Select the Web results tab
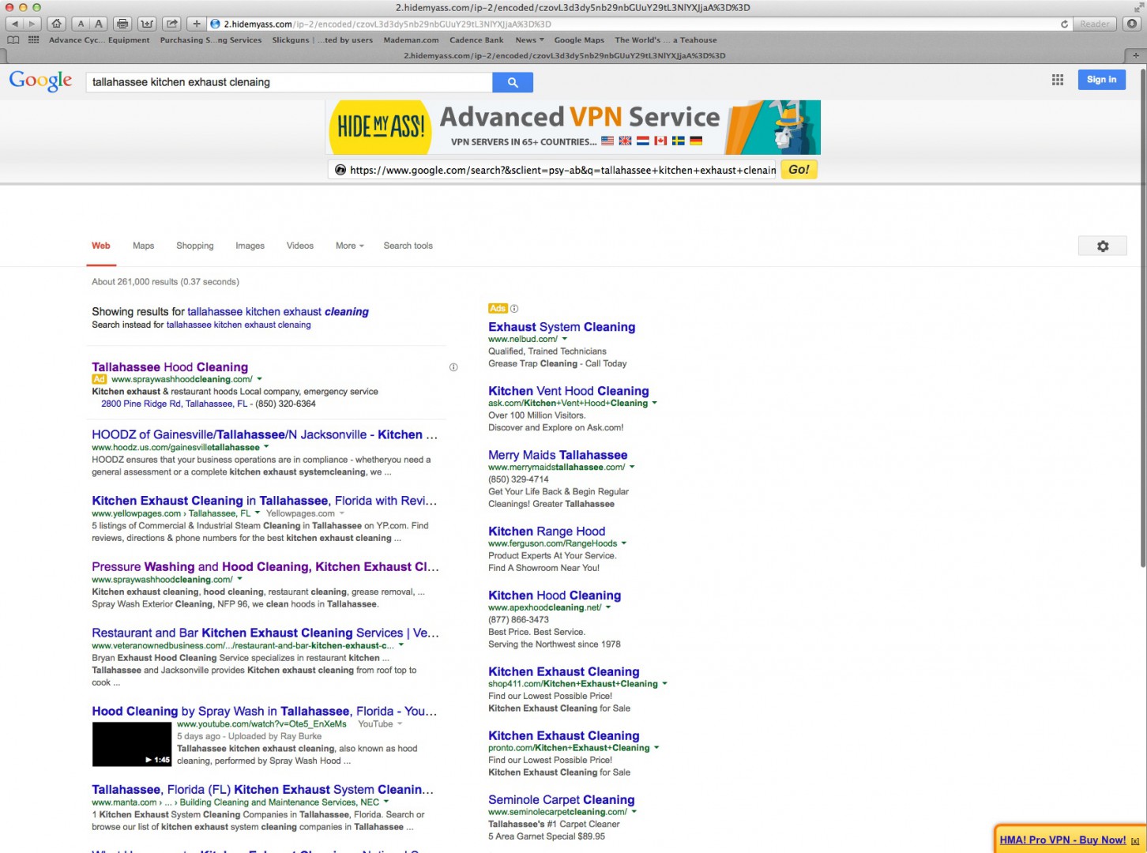 coord(101,246)
